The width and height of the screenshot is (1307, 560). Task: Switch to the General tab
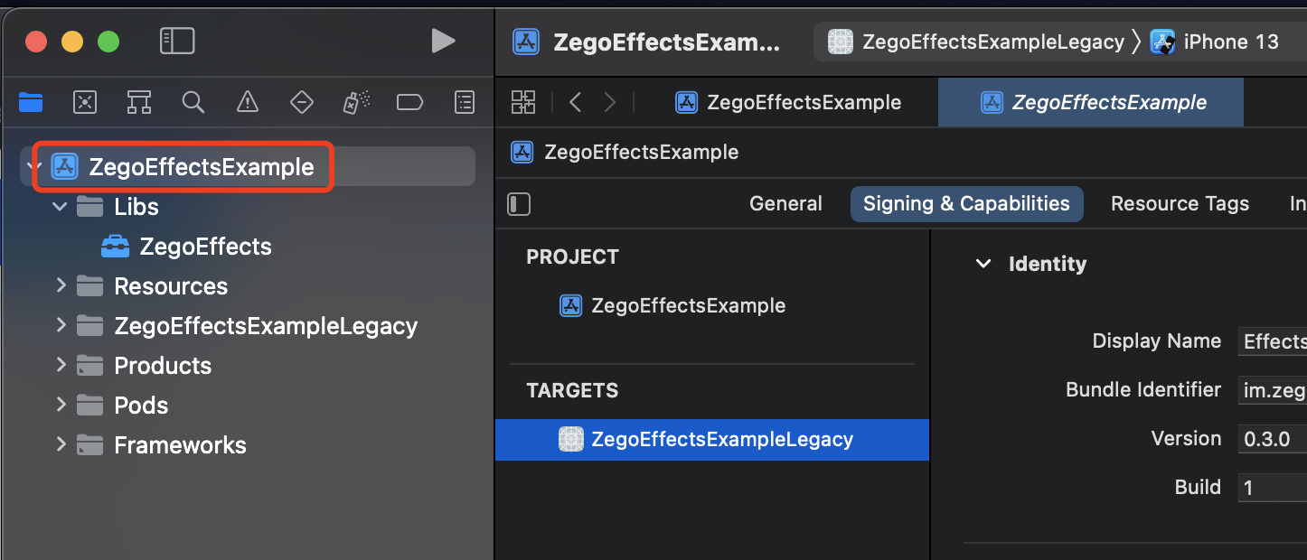[785, 204]
